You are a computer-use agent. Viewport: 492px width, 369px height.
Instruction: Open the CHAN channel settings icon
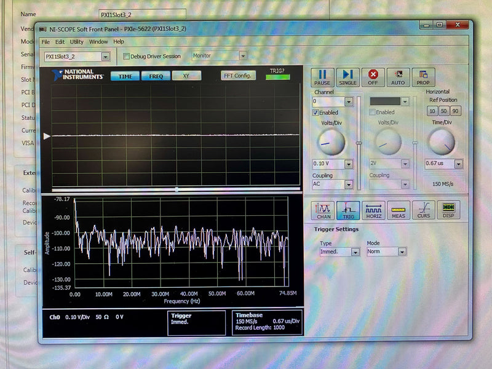click(323, 210)
